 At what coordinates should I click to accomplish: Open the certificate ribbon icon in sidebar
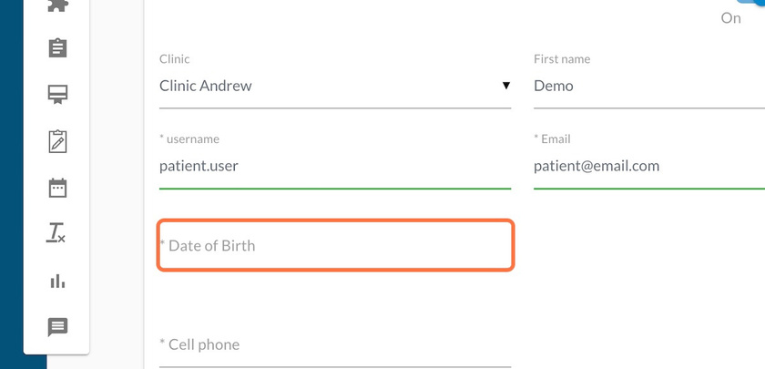(57, 94)
